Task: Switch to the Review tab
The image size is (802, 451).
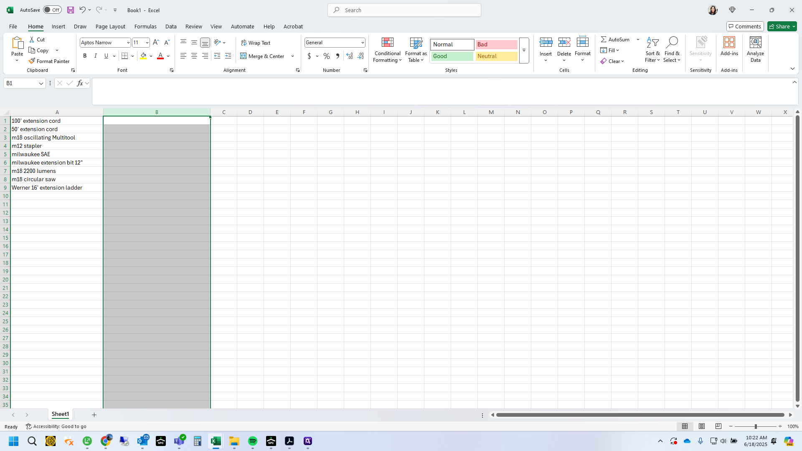Action: [x=193, y=26]
